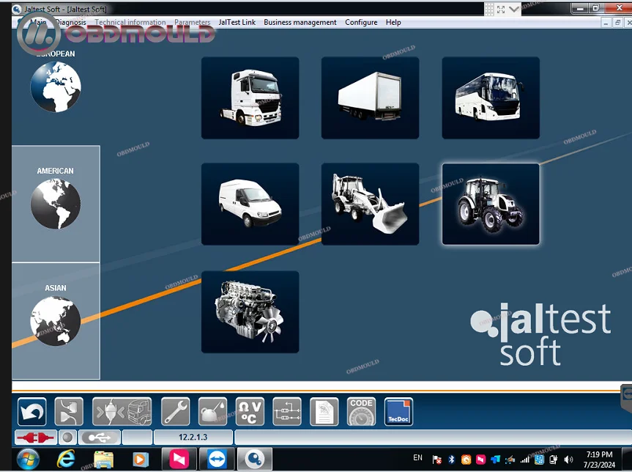This screenshot has width=632, height=472.
Task: Select the American region globe
Action: click(56, 203)
